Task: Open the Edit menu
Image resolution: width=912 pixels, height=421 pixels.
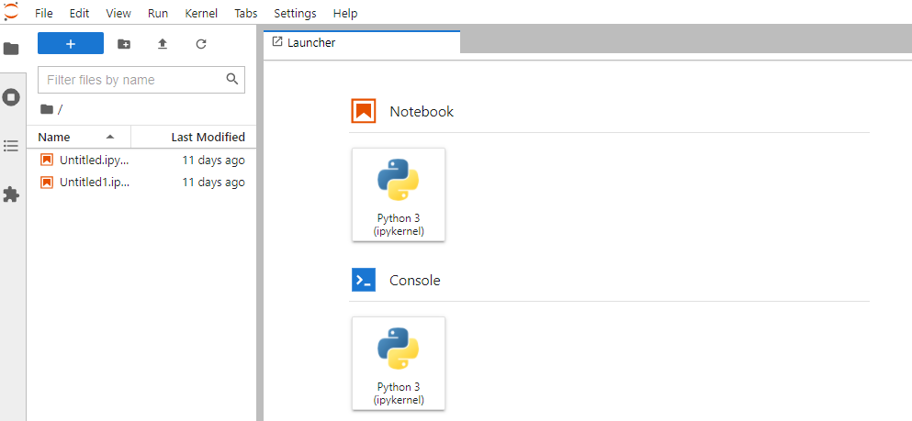Action: tap(79, 13)
